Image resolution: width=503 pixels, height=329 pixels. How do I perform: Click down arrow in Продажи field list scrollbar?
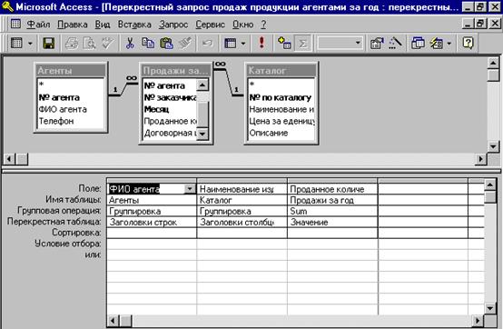point(202,134)
